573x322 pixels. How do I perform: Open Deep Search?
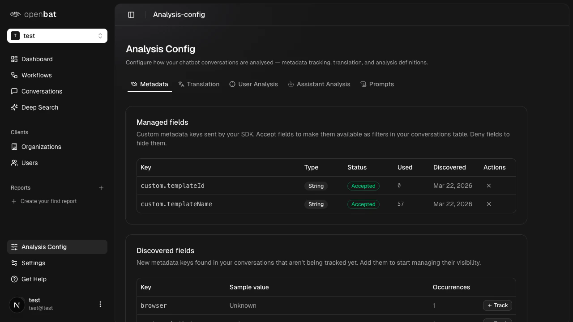coord(39,107)
